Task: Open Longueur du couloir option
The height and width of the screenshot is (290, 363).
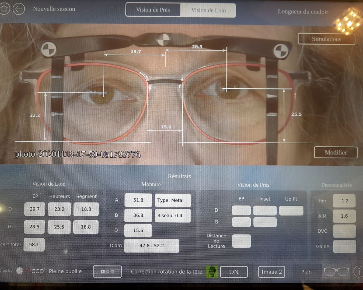Action: coord(303,12)
